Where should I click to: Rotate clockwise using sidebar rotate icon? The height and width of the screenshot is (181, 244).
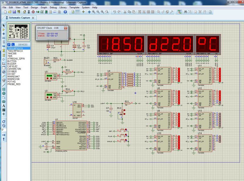click(x=4, y=122)
